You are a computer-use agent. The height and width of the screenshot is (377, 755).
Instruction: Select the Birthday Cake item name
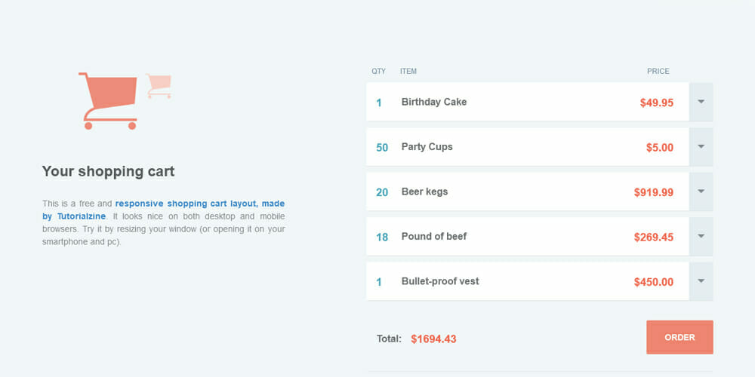434,102
